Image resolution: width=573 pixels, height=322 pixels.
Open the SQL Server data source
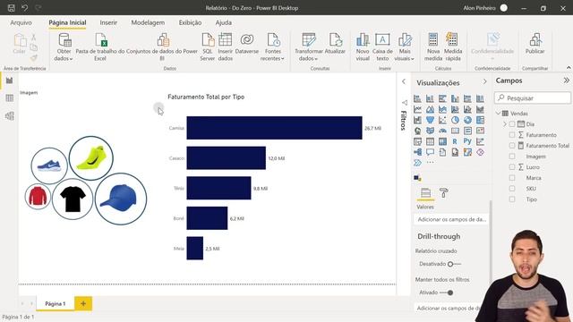pos(207,47)
